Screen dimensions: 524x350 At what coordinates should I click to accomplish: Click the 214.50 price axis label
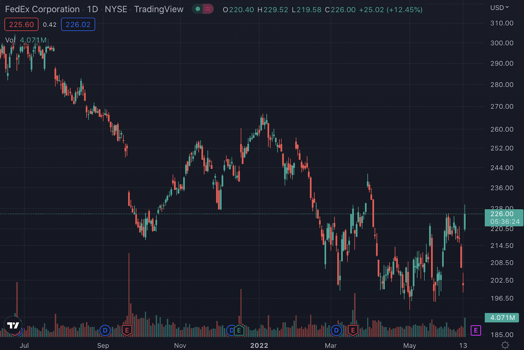point(502,246)
